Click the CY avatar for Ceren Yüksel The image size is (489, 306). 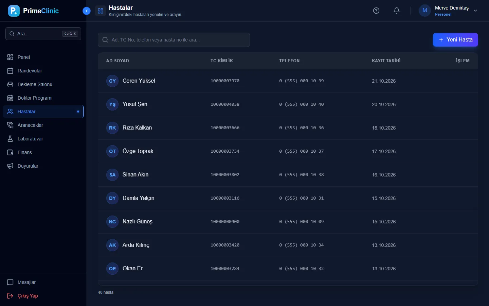tap(112, 81)
